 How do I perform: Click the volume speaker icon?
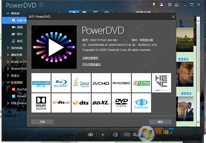point(115,135)
